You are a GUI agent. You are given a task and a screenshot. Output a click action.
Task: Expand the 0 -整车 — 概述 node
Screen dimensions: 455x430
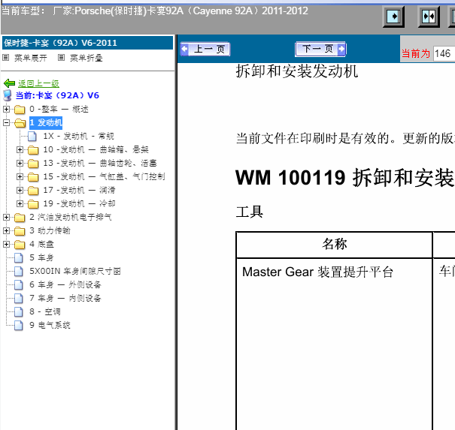coord(6,109)
